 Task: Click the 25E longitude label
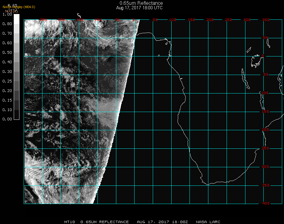228,20
